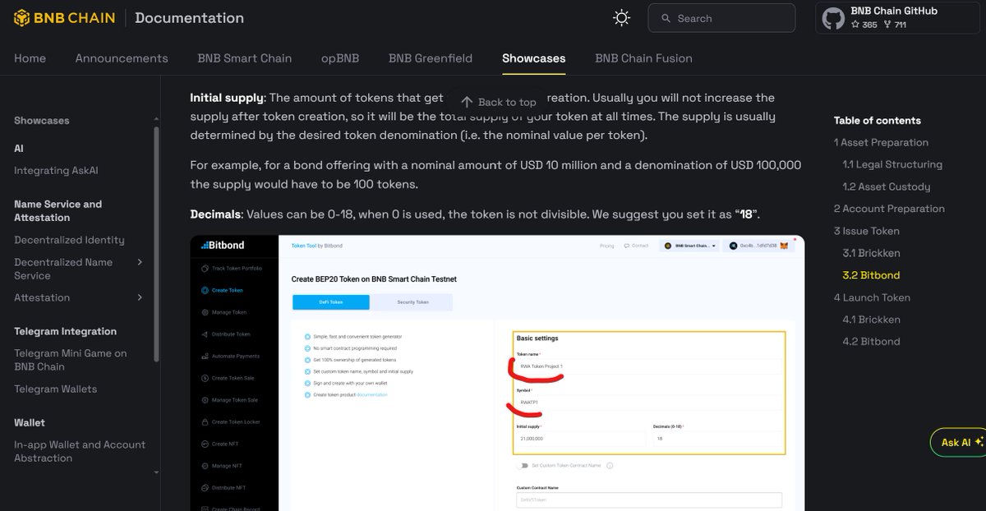Select the Showcases tab

pos(534,58)
